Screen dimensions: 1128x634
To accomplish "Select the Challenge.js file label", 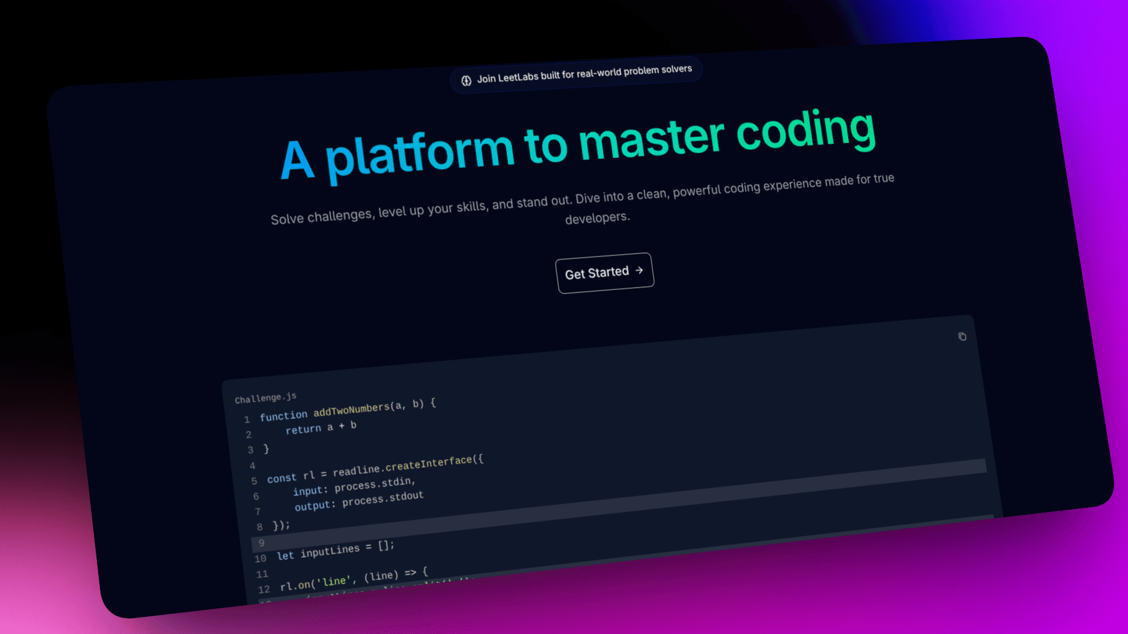I will (266, 398).
